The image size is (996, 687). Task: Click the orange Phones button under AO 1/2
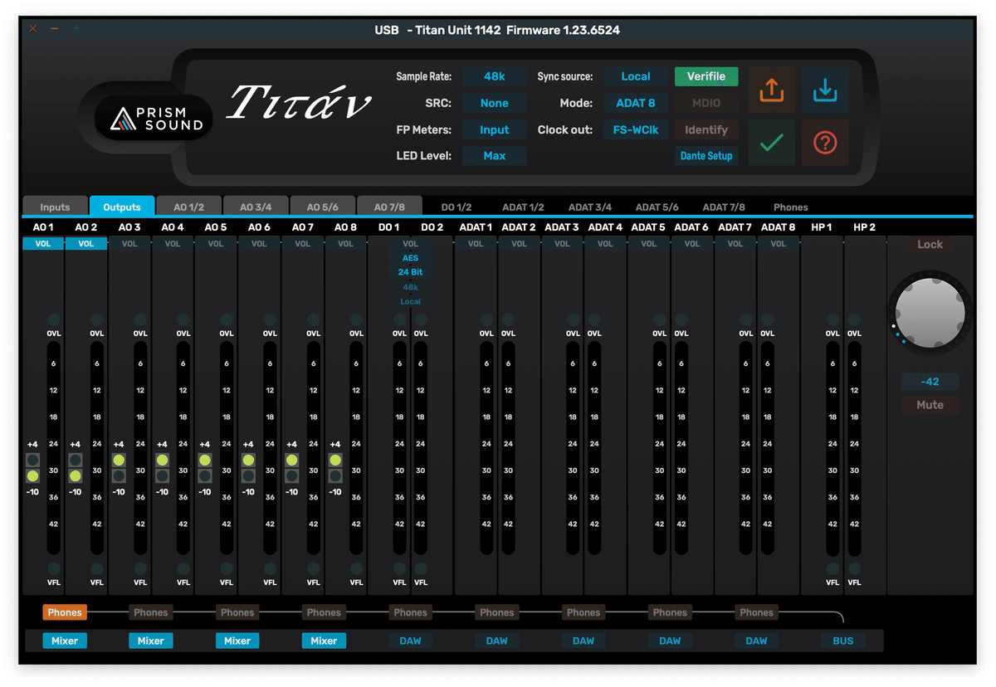65,613
